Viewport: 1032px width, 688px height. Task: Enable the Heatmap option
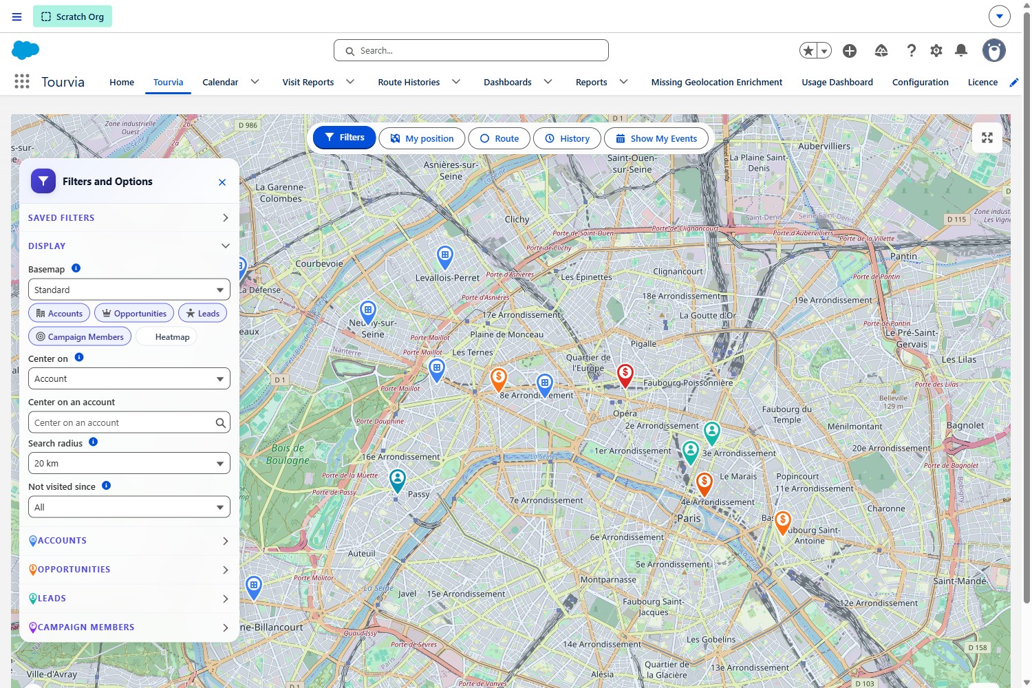[166, 336]
